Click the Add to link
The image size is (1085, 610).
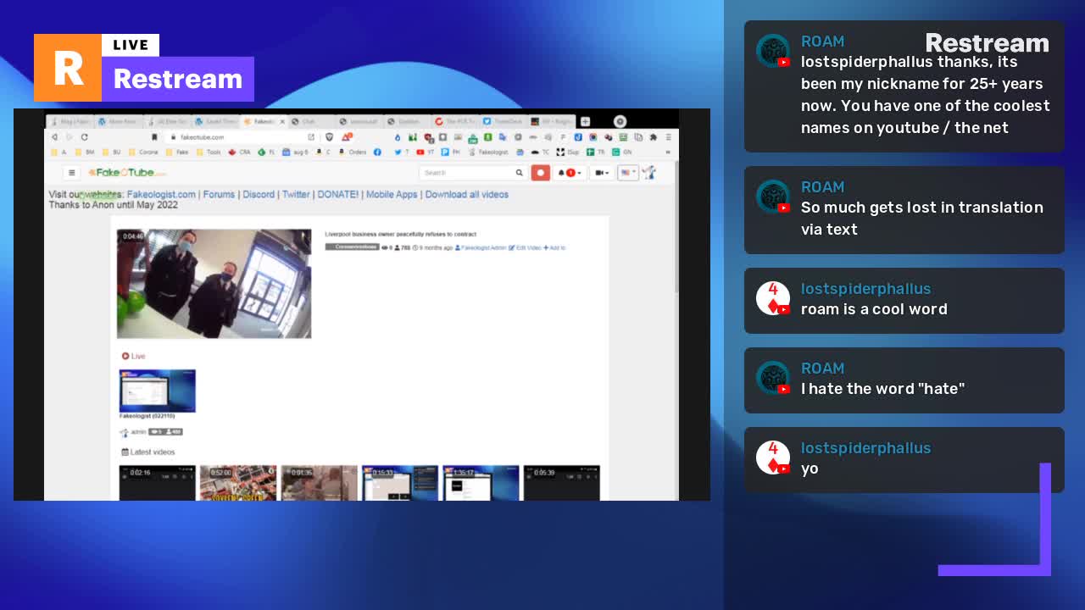(x=554, y=247)
